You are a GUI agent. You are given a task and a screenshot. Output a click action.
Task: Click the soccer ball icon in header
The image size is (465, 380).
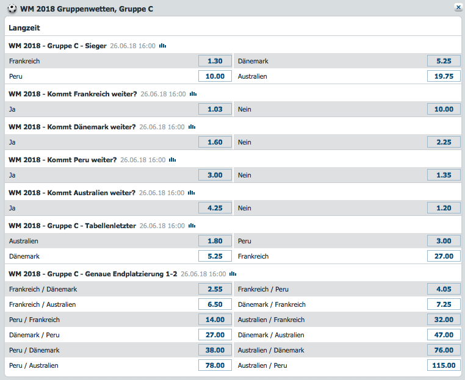[12, 9]
